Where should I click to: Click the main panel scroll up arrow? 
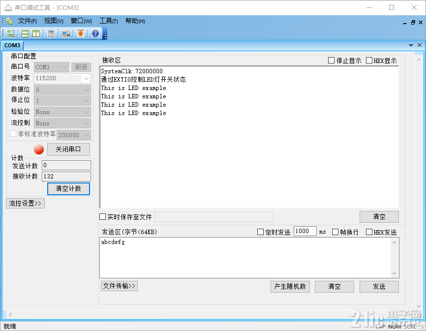(x=419, y=60)
